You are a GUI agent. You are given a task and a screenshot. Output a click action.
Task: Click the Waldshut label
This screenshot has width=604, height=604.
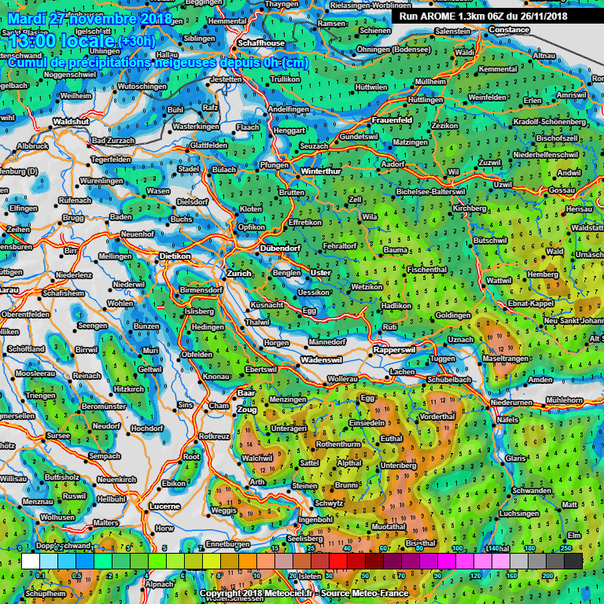(71, 122)
